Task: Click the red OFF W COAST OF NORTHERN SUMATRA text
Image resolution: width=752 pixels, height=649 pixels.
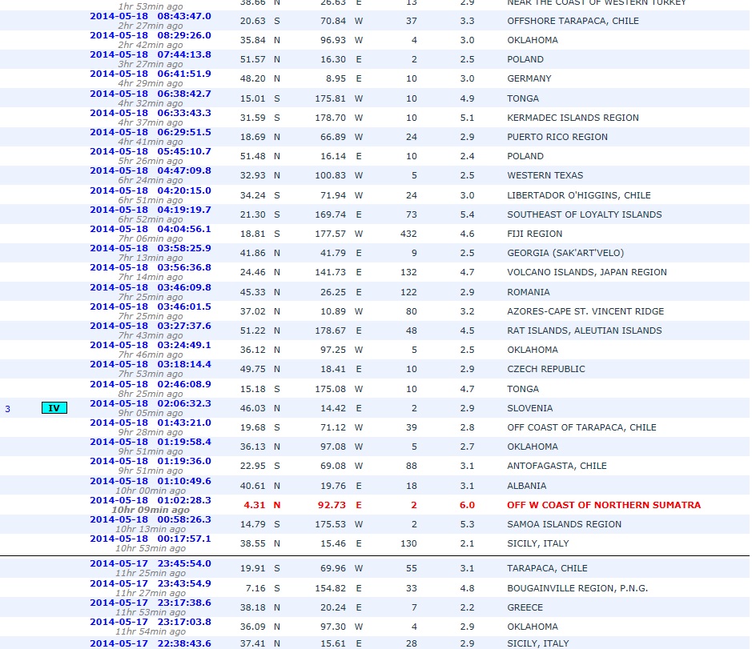Action: (604, 505)
